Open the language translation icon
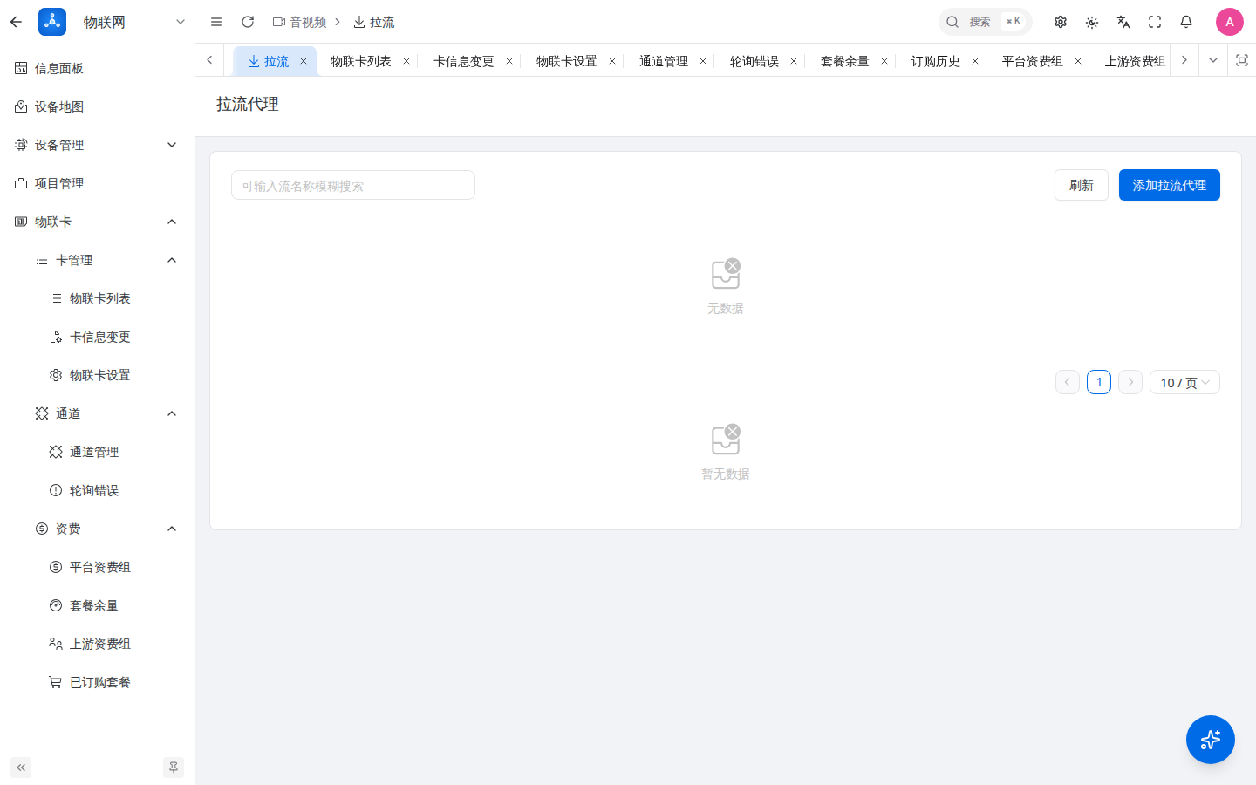Viewport: 1256px width, 785px height. click(1123, 22)
